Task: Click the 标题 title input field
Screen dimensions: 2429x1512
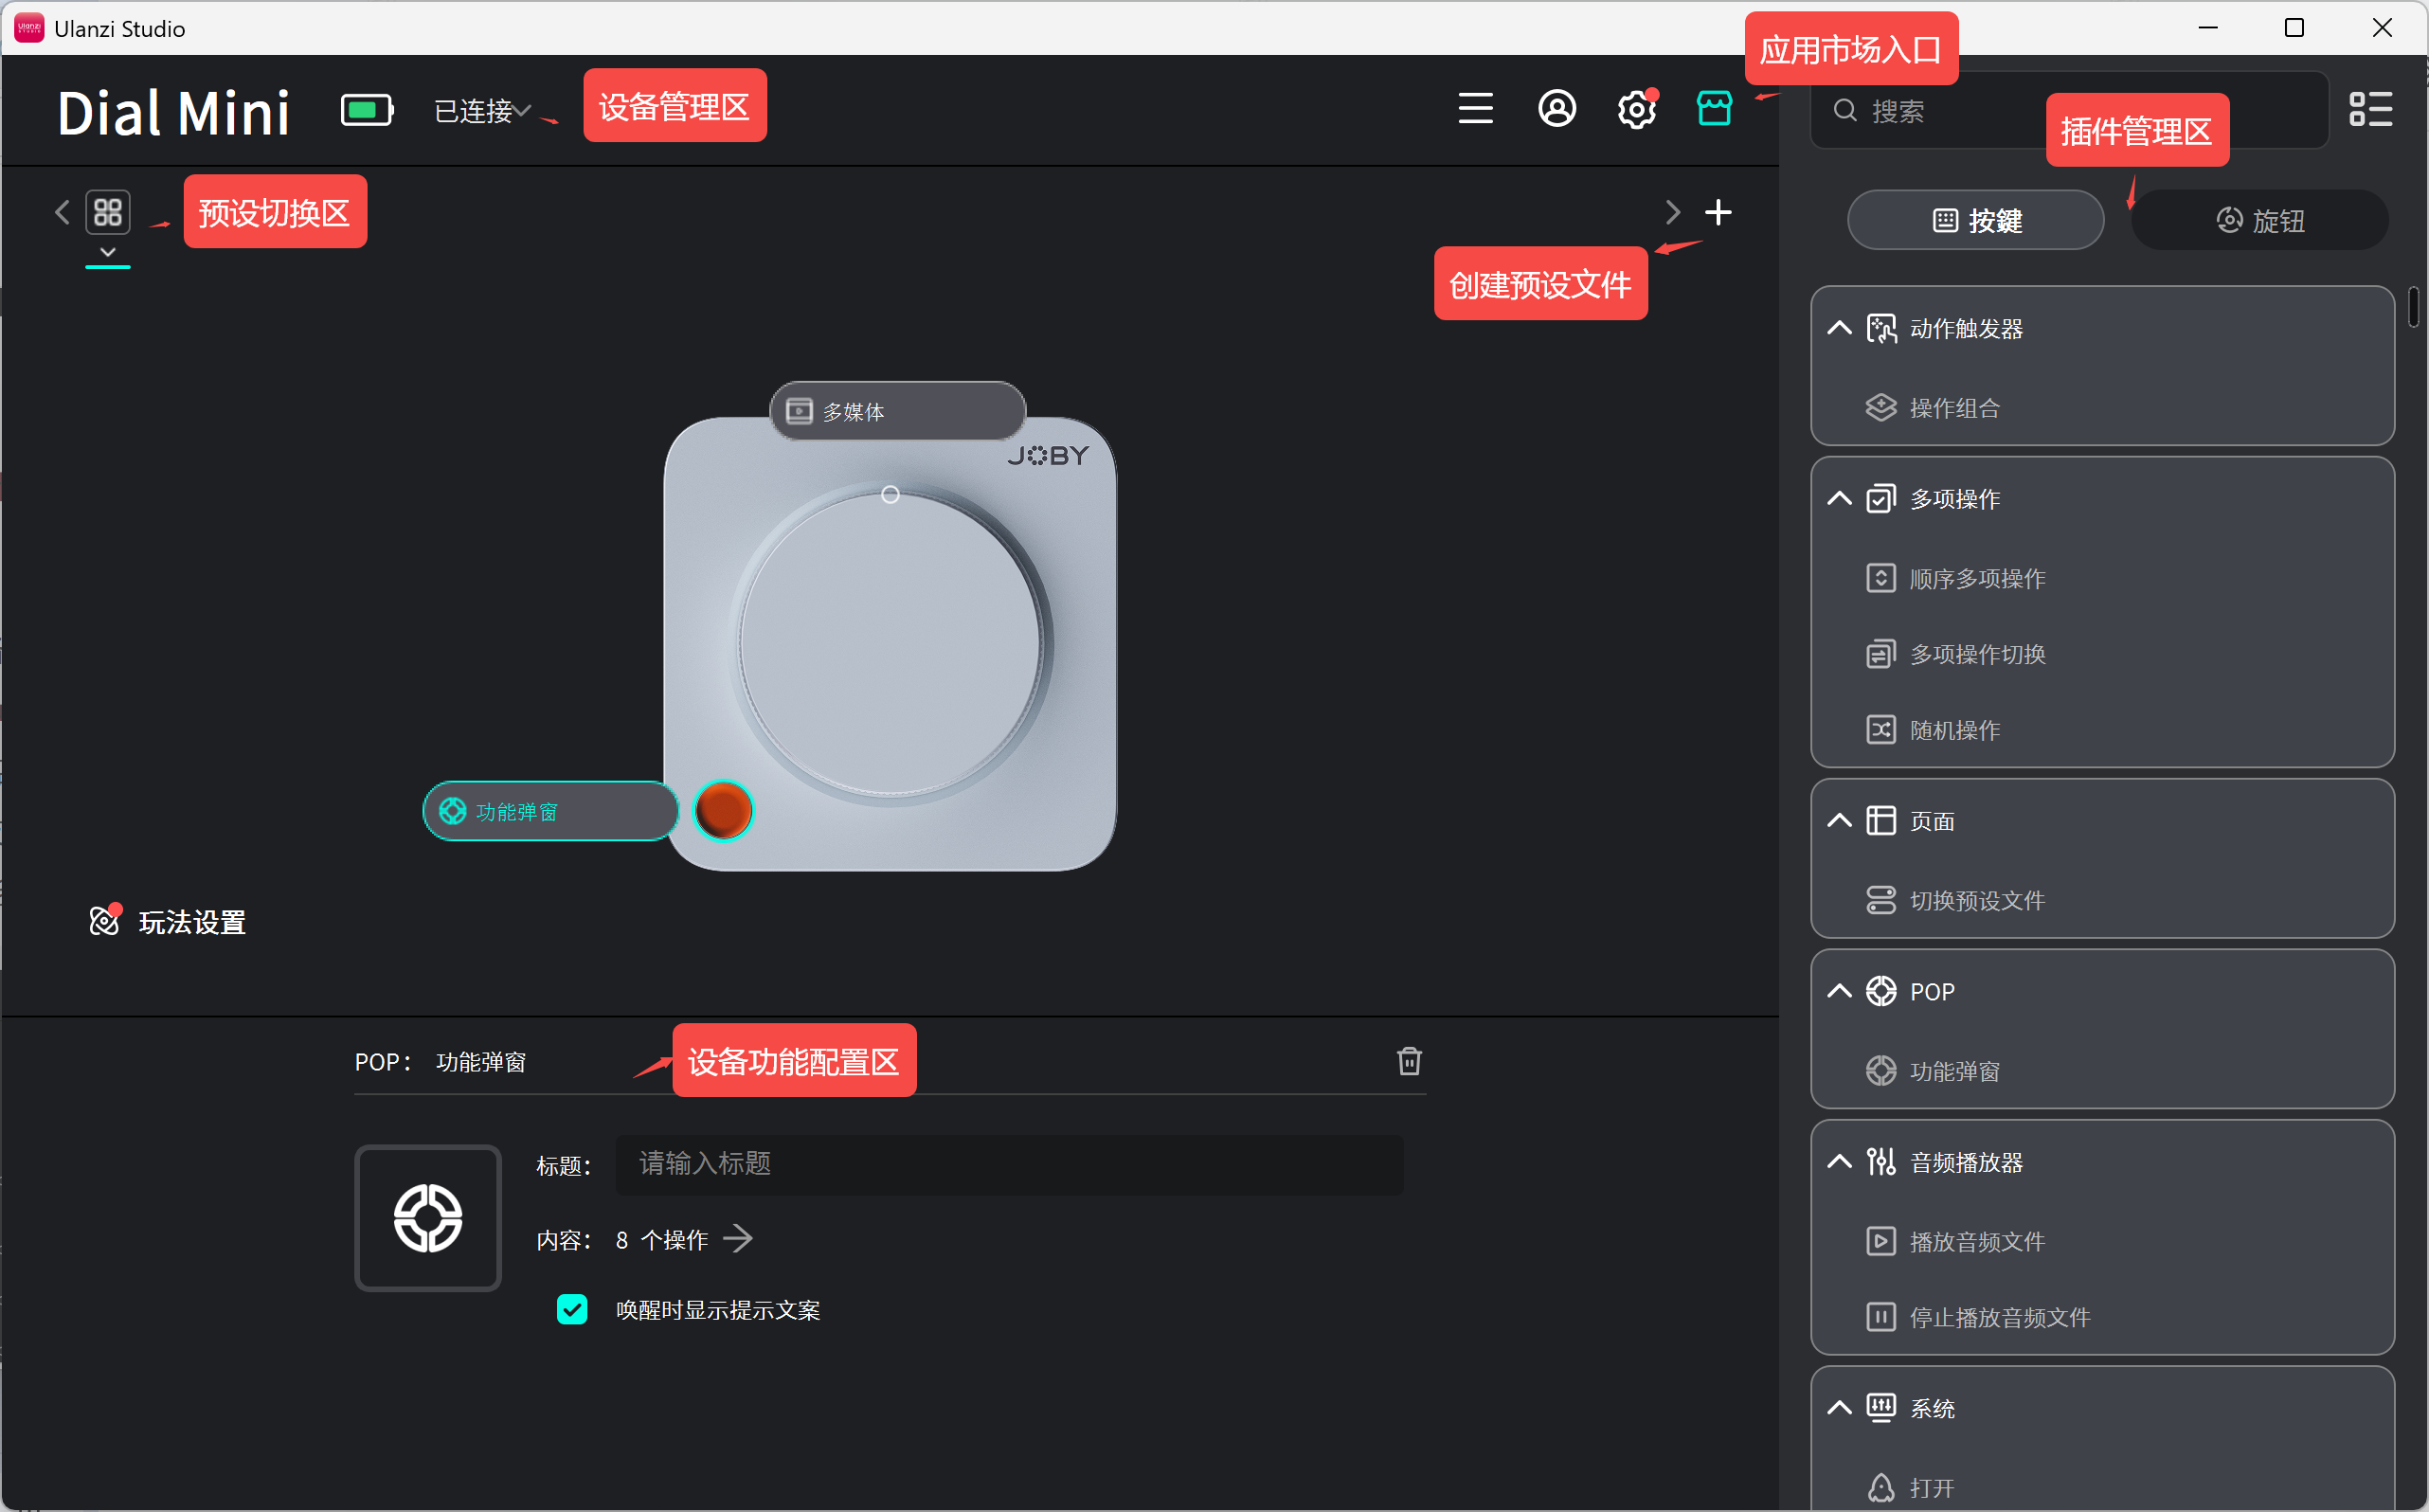Action: pyautogui.click(x=1009, y=1164)
